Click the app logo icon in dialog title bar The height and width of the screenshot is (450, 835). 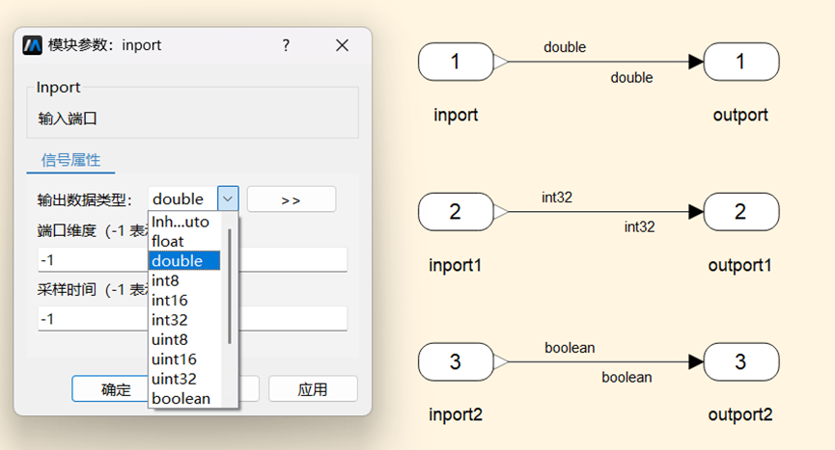[x=33, y=45]
